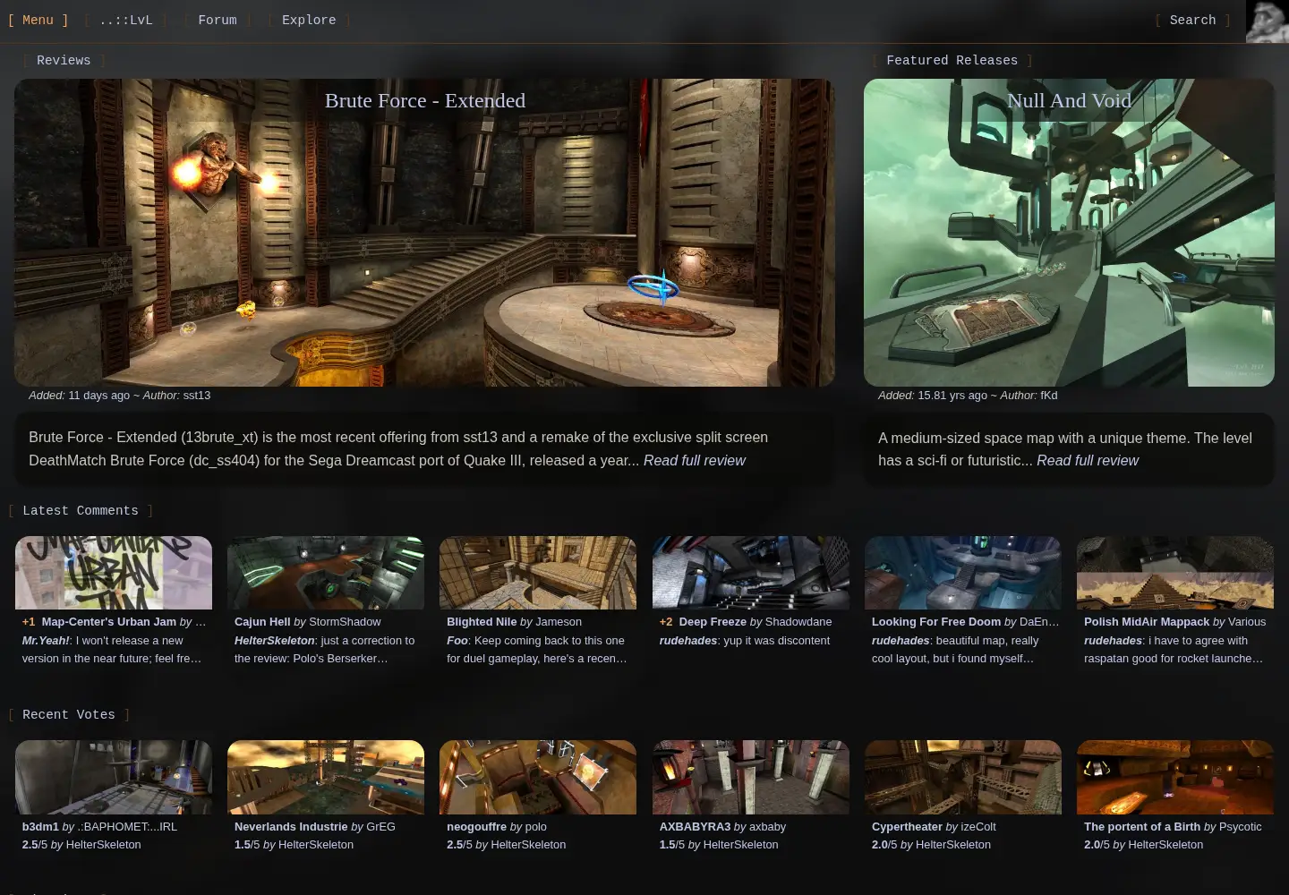1289x895 pixels.
Task: Open the Recent Votes section heading
Action: pos(69,715)
